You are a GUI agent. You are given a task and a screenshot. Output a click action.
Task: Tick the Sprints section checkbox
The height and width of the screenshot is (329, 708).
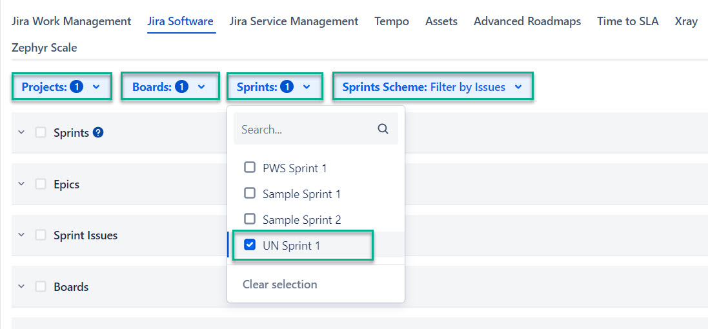(41, 133)
